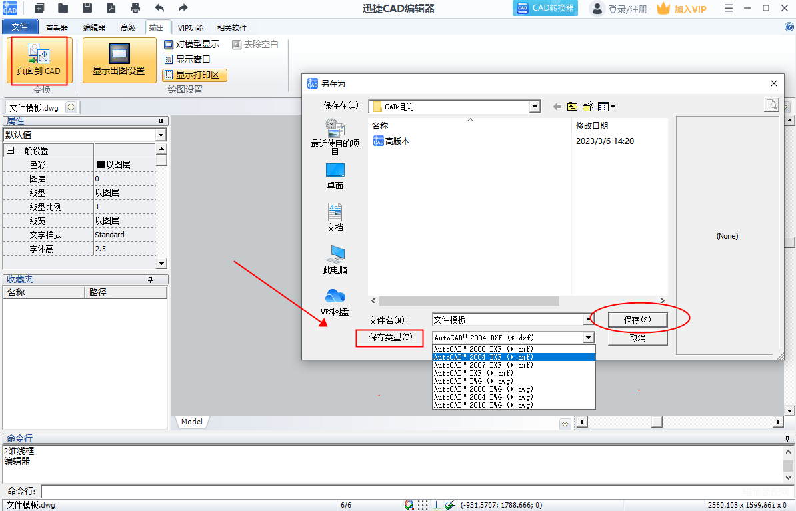The image size is (796, 511).
Task: Open the 默认值 dropdown in the properties panel
Action: 161,135
